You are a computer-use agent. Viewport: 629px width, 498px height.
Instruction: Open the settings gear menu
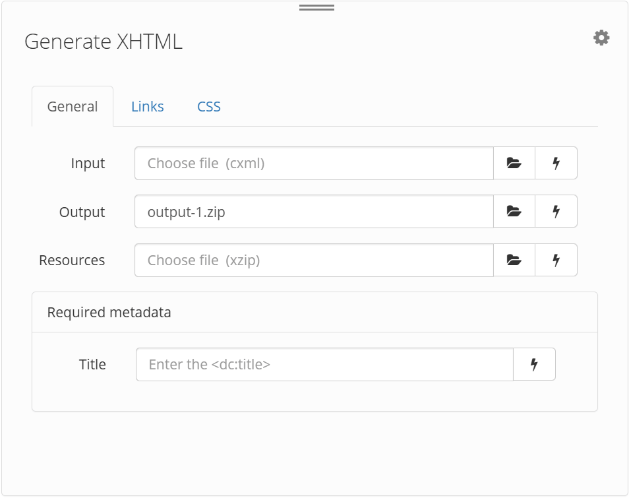click(x=601, y=38)
